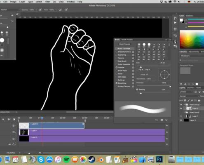Click the Actions play icon in collapsed panel strip
The height and width of the screenshot is (165, 204).
[175, 23]
